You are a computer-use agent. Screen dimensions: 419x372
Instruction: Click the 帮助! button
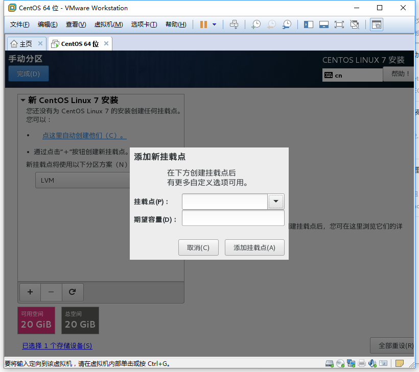(399, 73)
